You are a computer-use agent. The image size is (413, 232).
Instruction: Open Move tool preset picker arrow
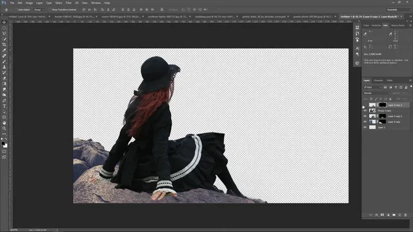pyautogui.click(x=10, y=10)
